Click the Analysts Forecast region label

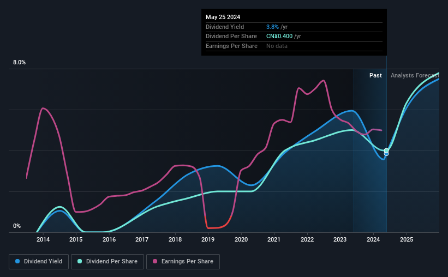415,75
